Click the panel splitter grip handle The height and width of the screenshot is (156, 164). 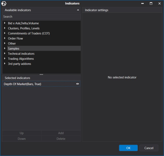(41, 74)
